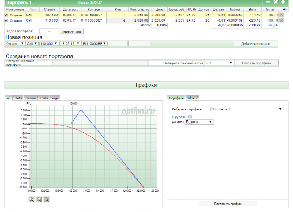Click the empty price field in new position
Viewport: 293px width, 212px height.
coord(140,43)
